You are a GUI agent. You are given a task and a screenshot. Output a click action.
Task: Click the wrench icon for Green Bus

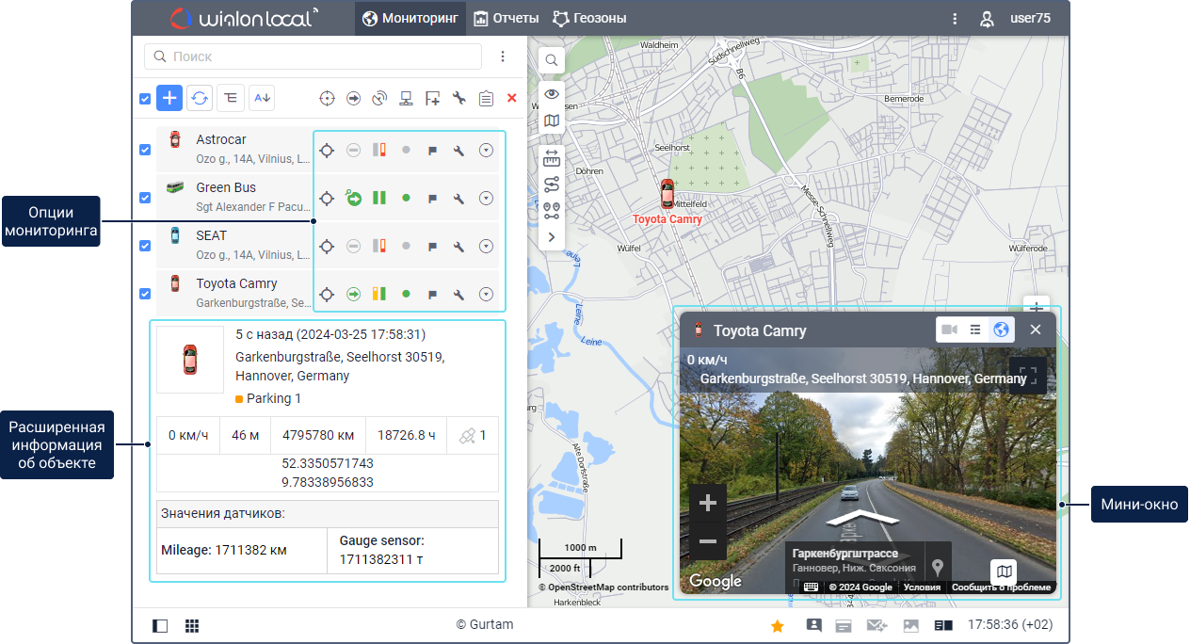[x=458, y=199]
